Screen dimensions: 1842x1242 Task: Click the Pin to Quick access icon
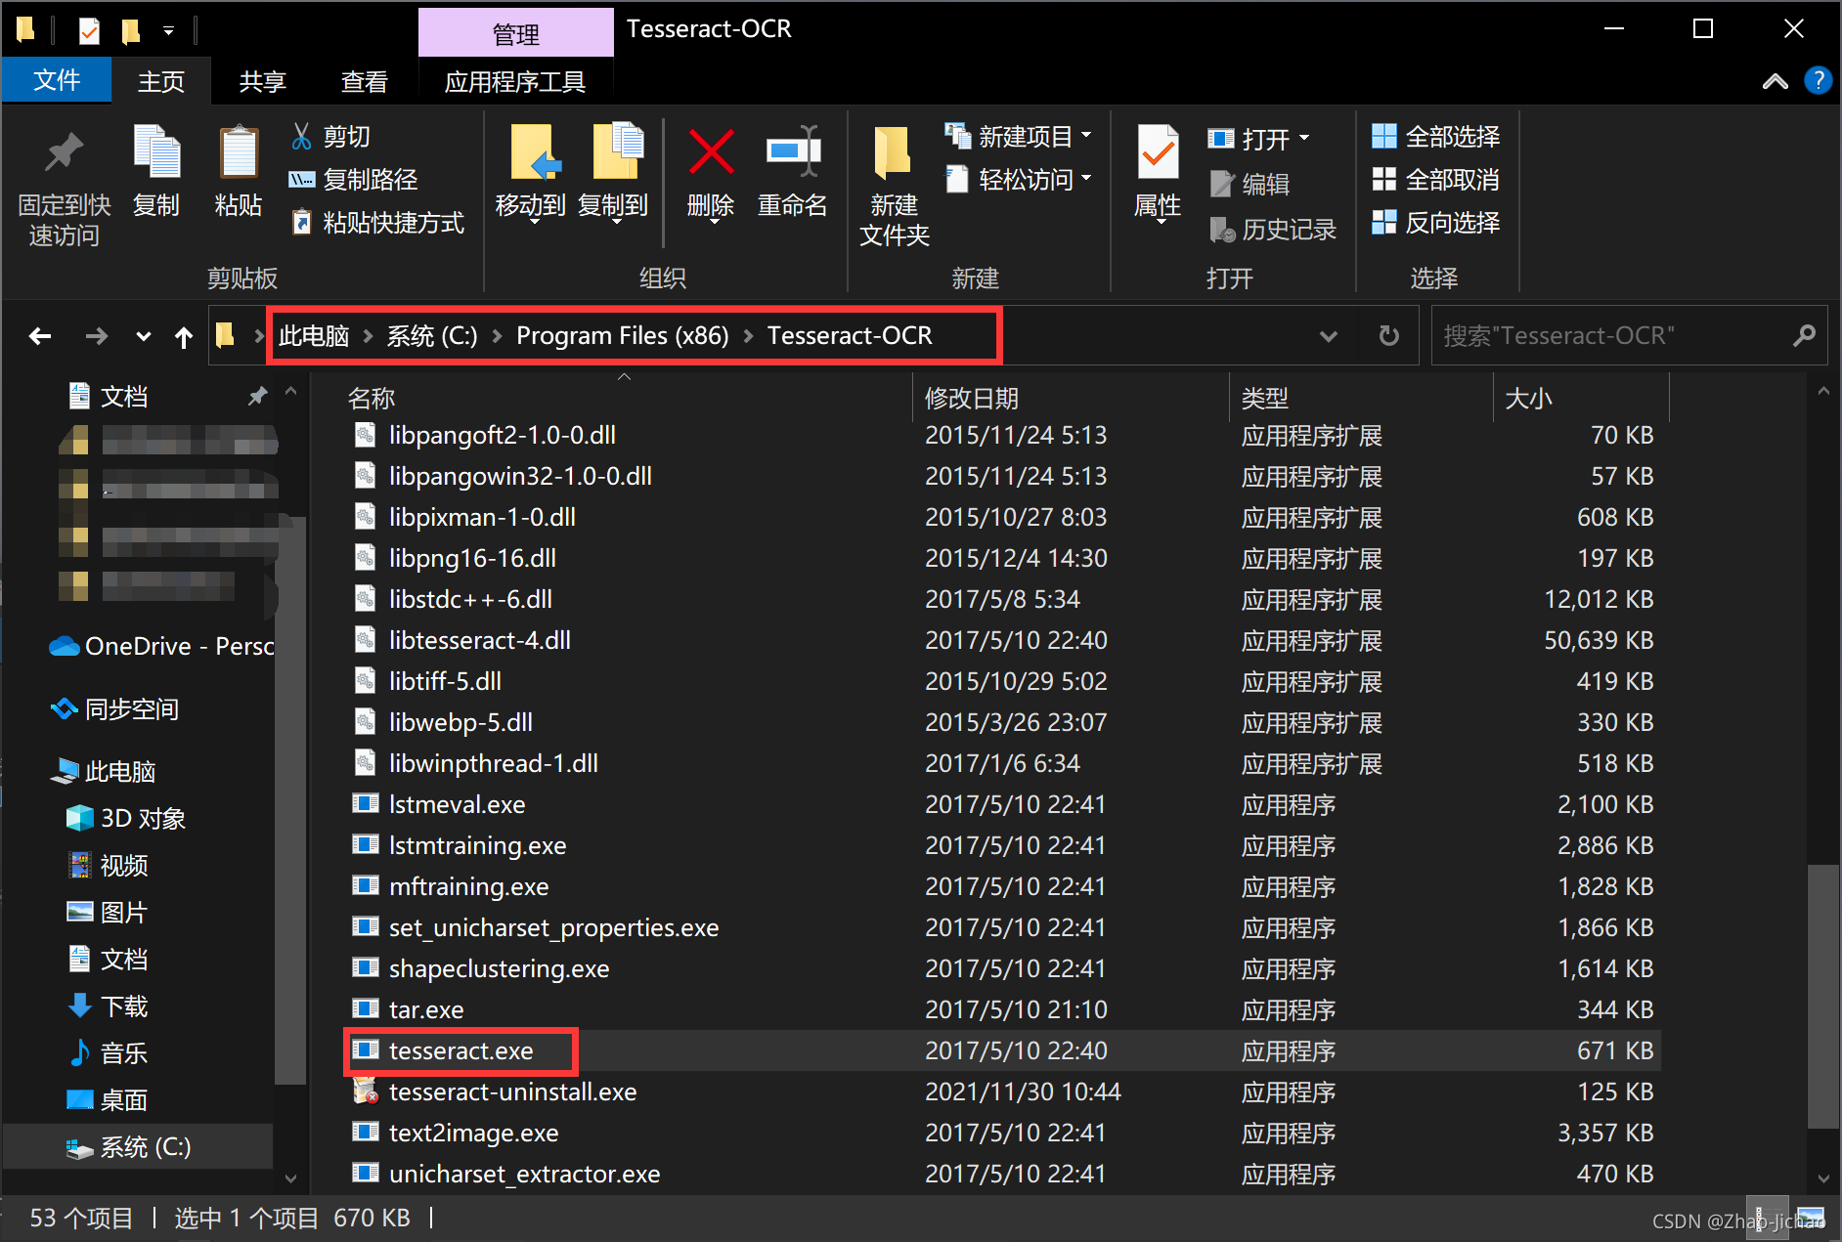tap(64, 151)
